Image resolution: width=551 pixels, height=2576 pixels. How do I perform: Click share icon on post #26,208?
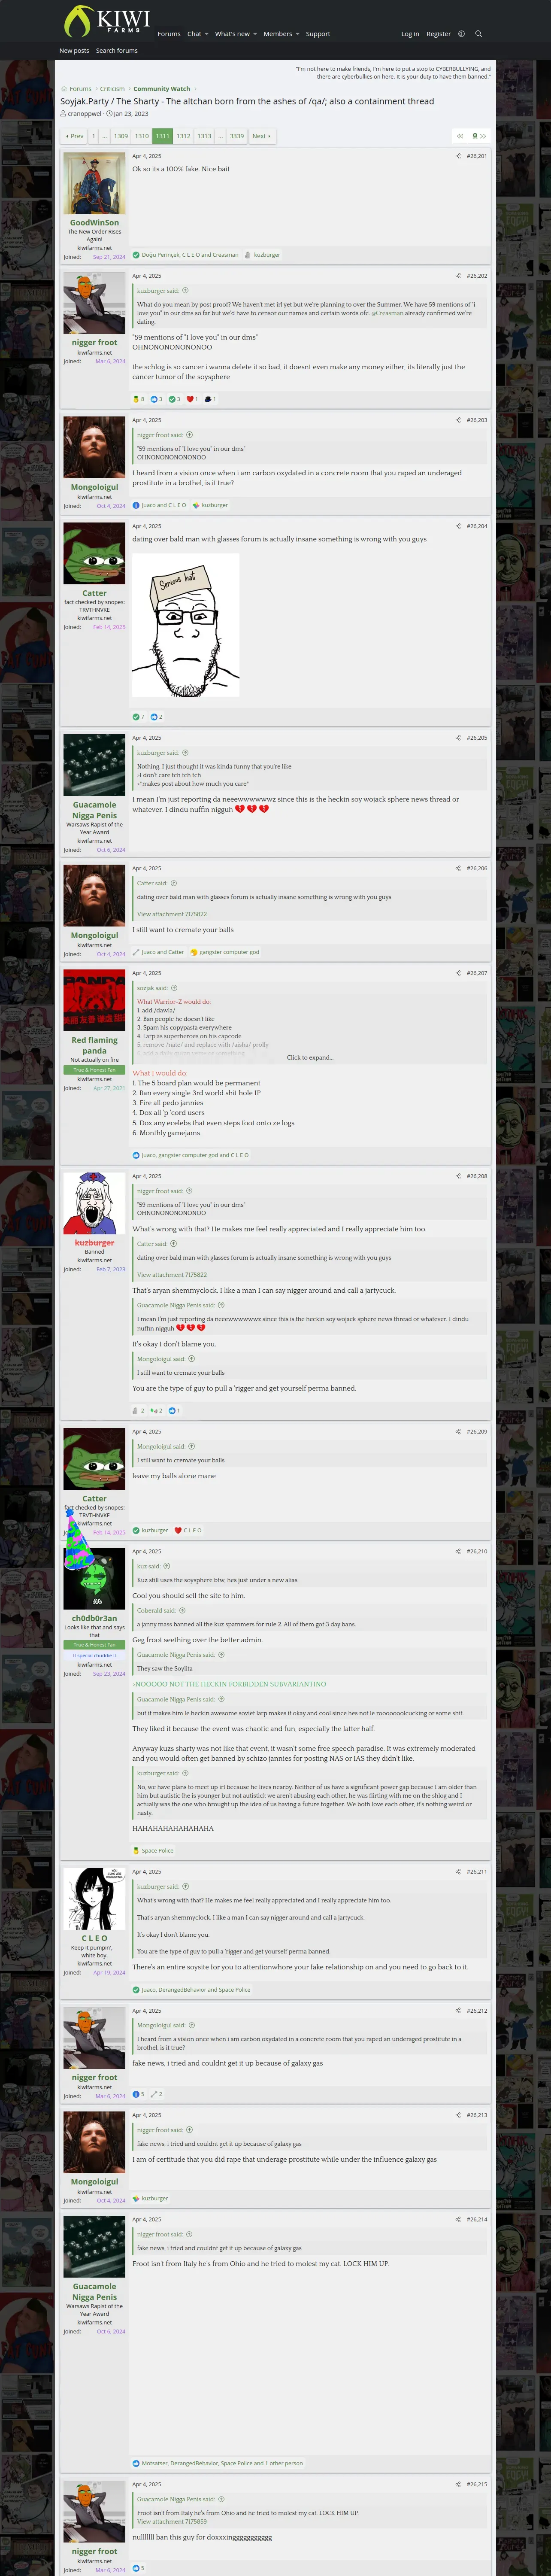point(458,1176)
